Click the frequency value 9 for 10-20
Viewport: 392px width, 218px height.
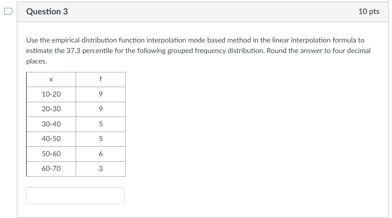pyautogui.click(x=101, y=94)
